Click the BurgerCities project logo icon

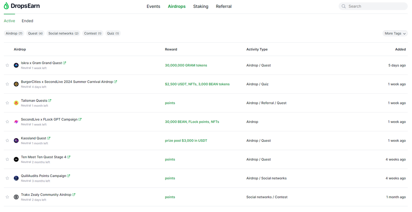[x=16, y=84]
